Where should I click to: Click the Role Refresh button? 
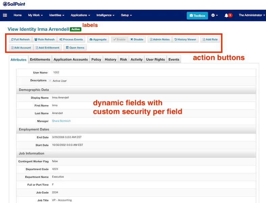(x=44, y=39)
